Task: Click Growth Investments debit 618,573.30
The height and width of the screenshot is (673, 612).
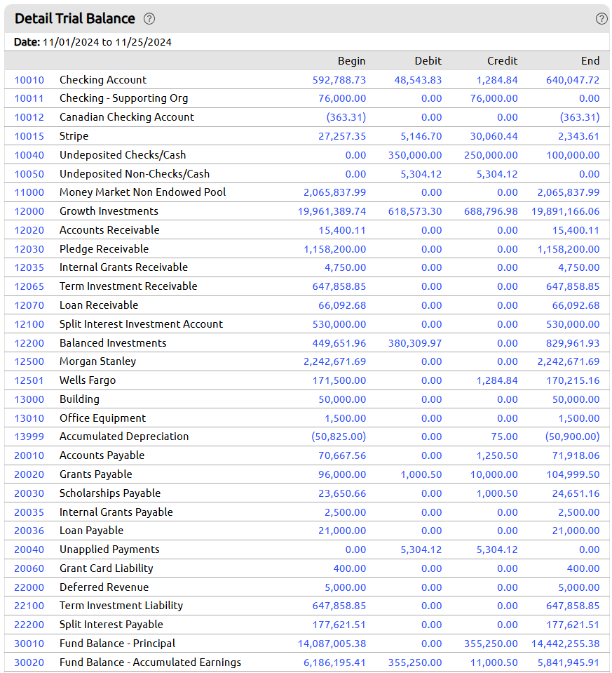Action: point(415,212)
